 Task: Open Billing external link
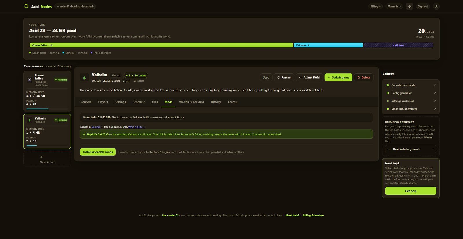[376, 6]
